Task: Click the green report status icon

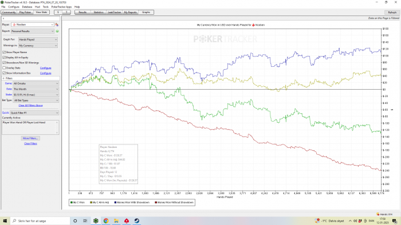Action: [57, 31]
